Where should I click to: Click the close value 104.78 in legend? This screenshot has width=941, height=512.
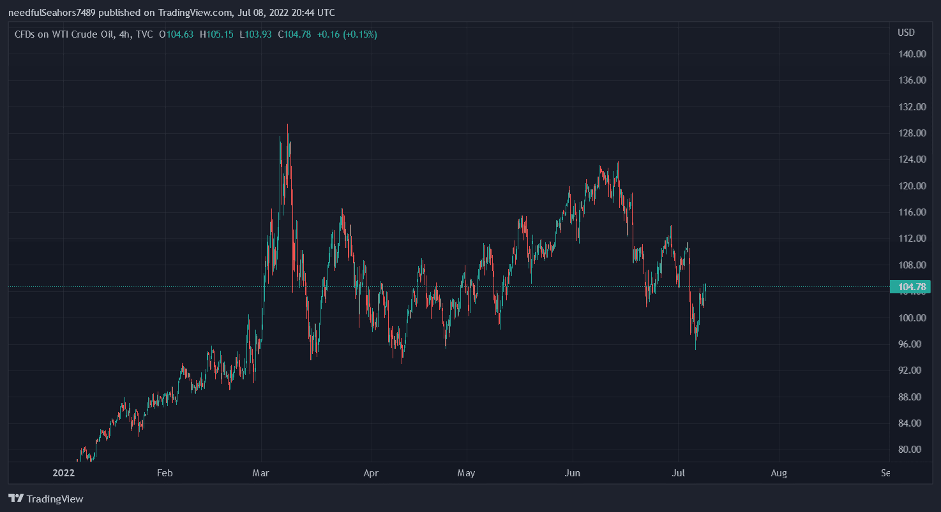pyautogui.click(x=297, y=34)
